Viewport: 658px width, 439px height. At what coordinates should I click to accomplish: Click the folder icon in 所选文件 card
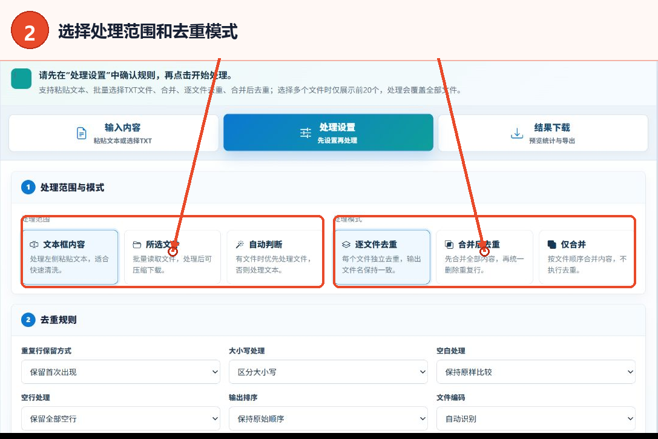(x=137, y=245)
